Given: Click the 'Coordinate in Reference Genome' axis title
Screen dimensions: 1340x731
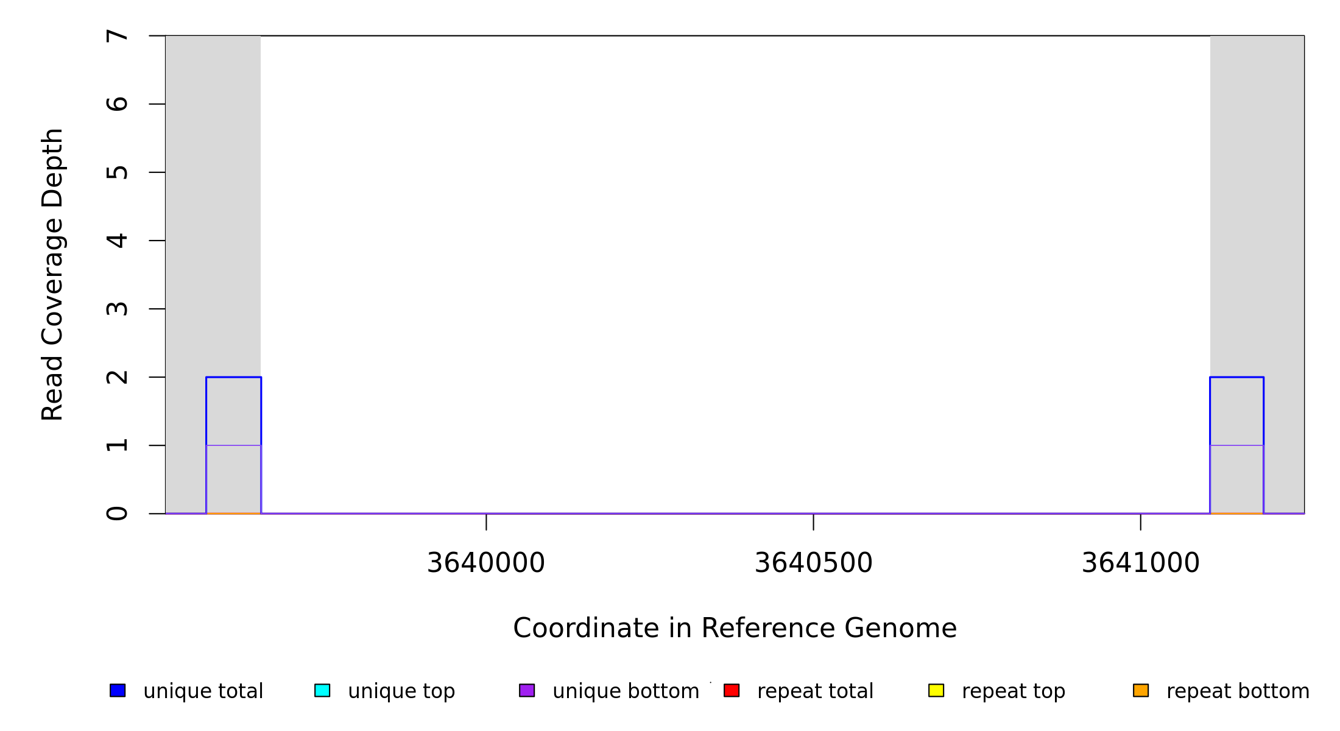Looking at the screenshot, I should point(735,628).
